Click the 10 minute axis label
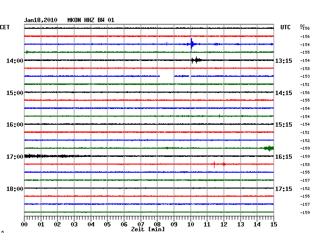312x237 pixels. [x=191, y=225]
